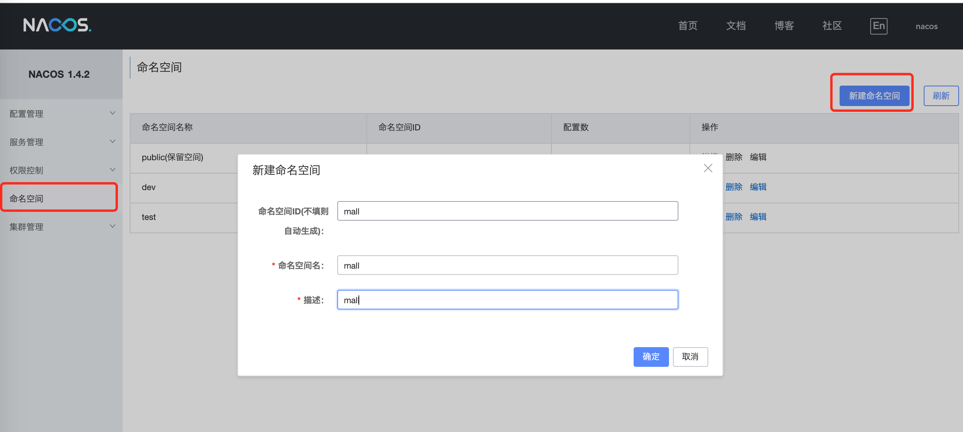Click the 配置数 column header
Viewport: 963px width, 432px height.
click(620, 128)
